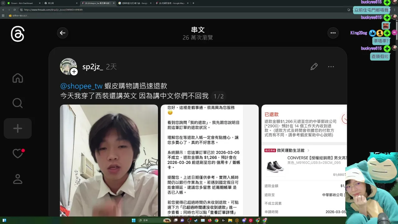Open the @shopee_tw mention link
Viewport: 398px width, 224px height.
[81, 86]
